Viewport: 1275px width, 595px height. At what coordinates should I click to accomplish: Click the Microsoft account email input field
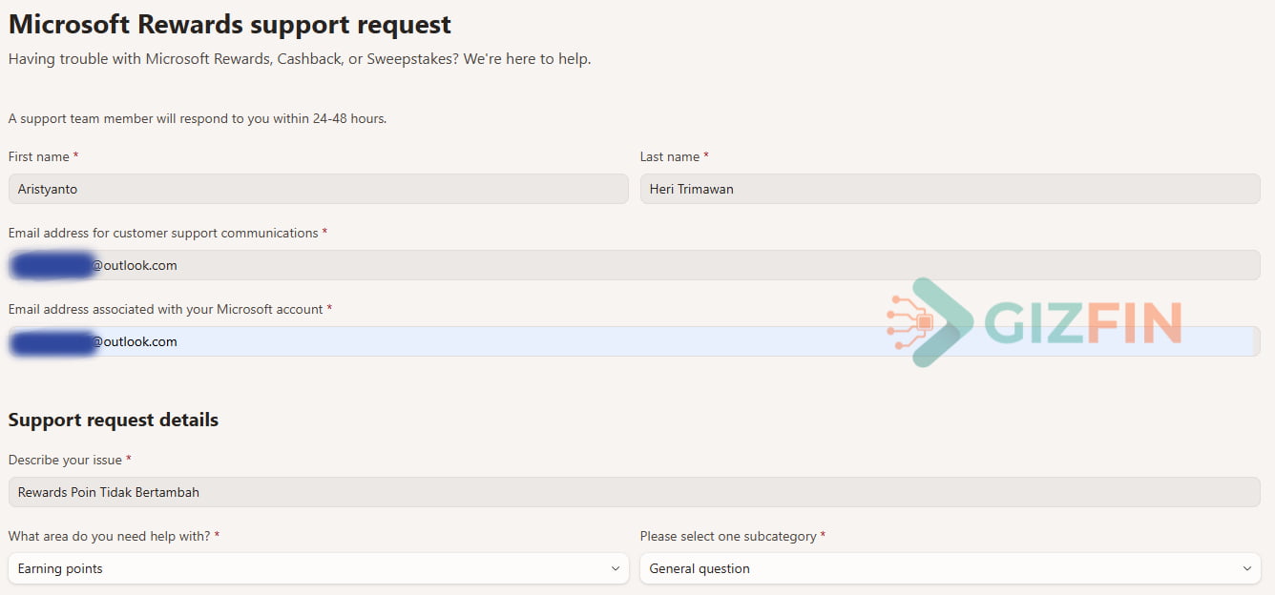[x=635, y=341]
